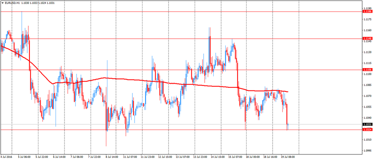
Task: Click the 8 Jul 14:00 time label
Action: tap(112, 157)
